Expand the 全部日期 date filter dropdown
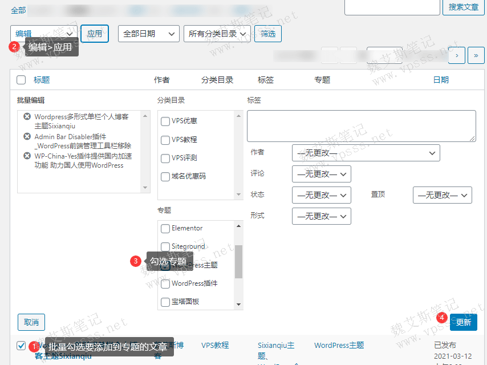487x365 pixels. pos(148,34)
